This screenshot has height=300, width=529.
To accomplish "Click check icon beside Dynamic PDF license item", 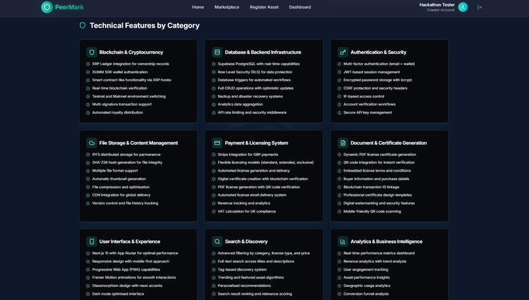I will (339, 155).
